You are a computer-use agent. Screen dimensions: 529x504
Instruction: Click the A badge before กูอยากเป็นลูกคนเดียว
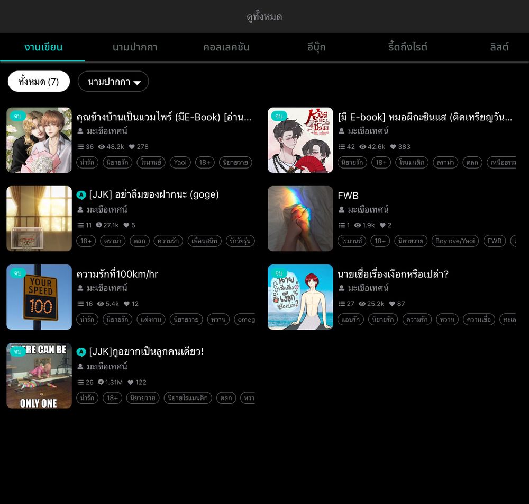[x=81, y=352]
